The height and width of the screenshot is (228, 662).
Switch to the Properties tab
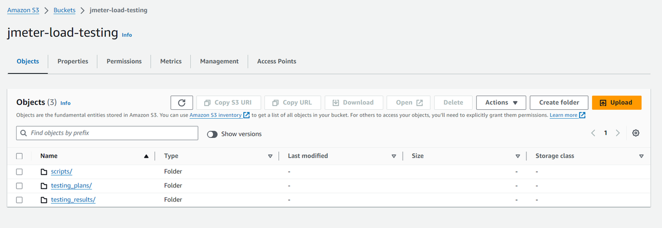pyautogui.click(x=73, y=62)
